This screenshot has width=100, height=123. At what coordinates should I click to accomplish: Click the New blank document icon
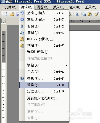pos(6,14)
